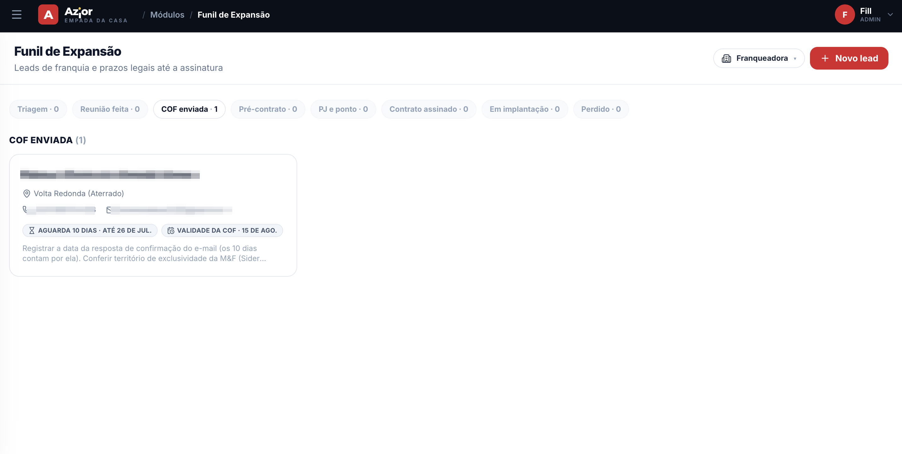Select the Triagem stage tab
Viewport: 902px width, 454px height.
point(38,109)
